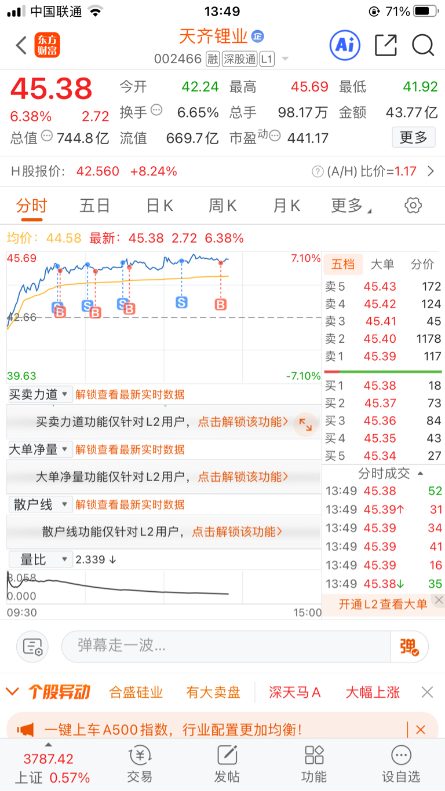
Task: Tap 解锁查看最新实时数据 beside 买卖力道
Action: (130, 395)
